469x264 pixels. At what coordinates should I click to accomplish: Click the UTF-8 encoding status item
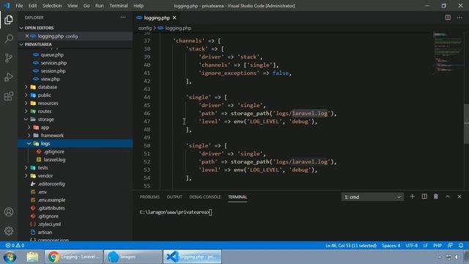click(412, 246)
